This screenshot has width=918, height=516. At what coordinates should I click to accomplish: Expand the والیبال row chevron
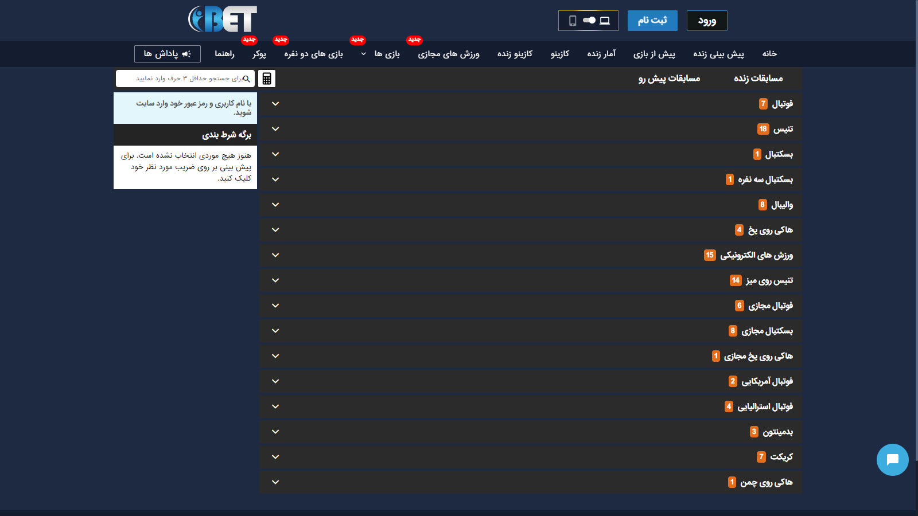pyautogui.click(x=275, y=205)
